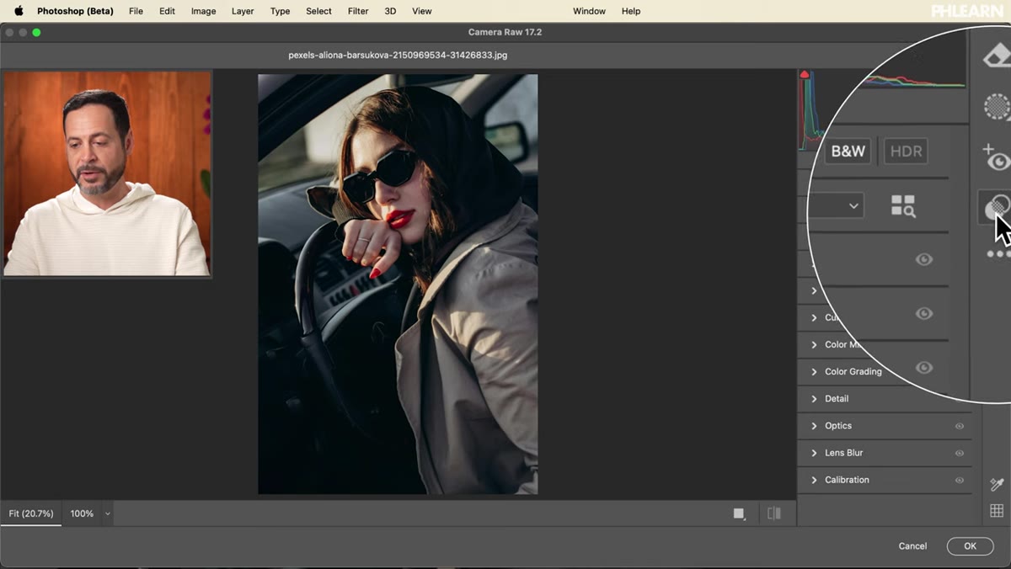Open the profile dropdown chevron
The height and width of the screenshot is (569, 1011).
pos(853,206)
